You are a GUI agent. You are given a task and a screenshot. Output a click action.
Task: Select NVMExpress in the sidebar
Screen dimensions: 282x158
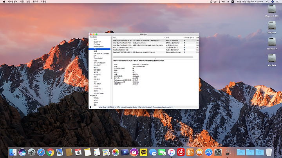[99, 47]
